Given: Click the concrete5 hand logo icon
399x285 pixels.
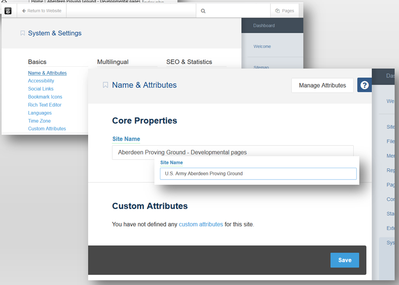Looking at the screenshot, I should click(x=8, y=11).
